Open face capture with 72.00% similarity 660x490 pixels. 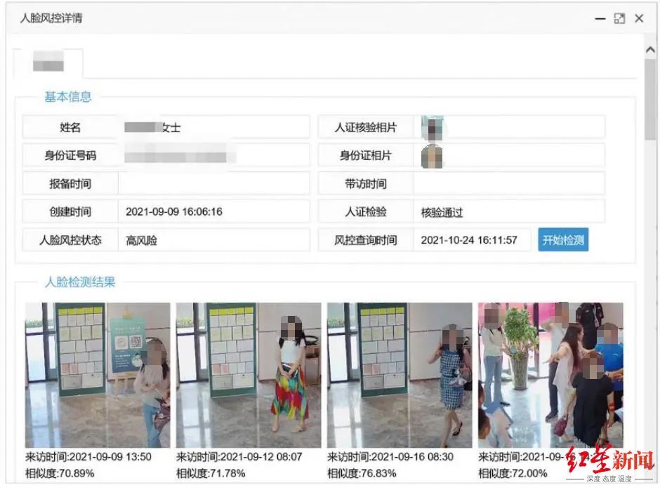coord(550,375)
